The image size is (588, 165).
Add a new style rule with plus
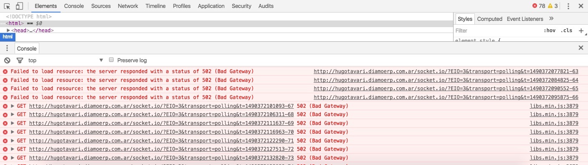pyautogui.click(x=581, y=30)
